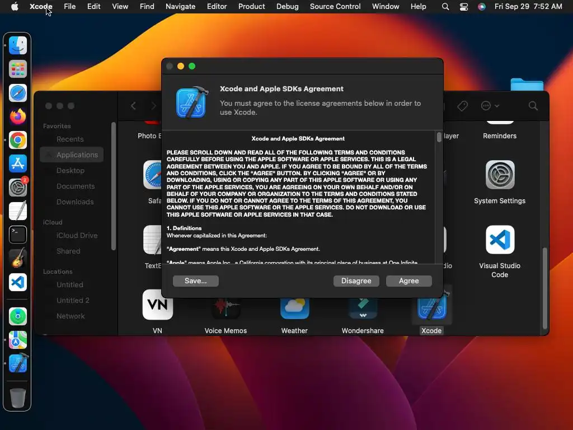Open TextEdit from the Dock
The width and height of the screenshot is (573, 430).
[x=17, y=211]
